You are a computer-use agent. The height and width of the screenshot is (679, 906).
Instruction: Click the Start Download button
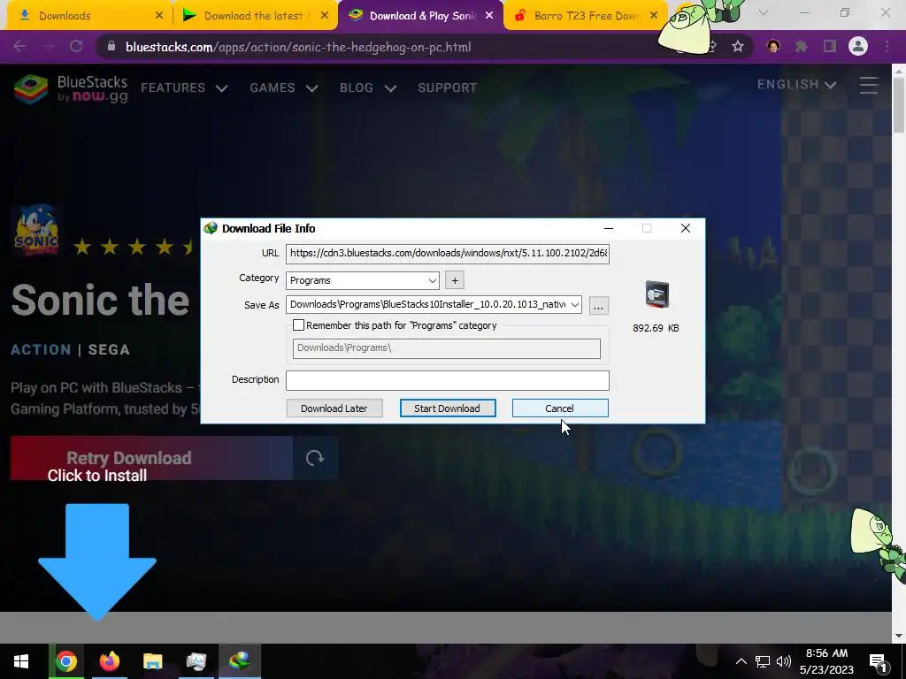pyautogui.click(x=447, y=408)
